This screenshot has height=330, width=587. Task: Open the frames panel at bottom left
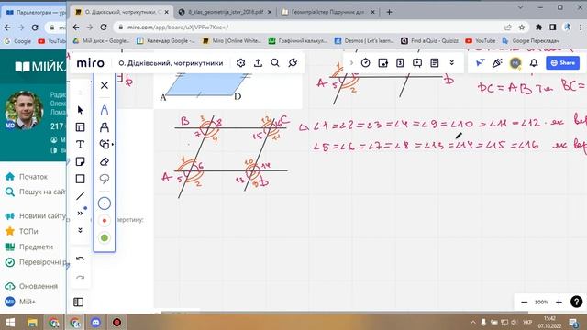pyautogui.click(x=79, y=302)
